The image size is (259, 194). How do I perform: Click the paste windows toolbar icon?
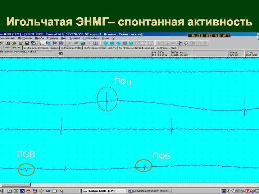pyautogui.click(x=55, y=43)
